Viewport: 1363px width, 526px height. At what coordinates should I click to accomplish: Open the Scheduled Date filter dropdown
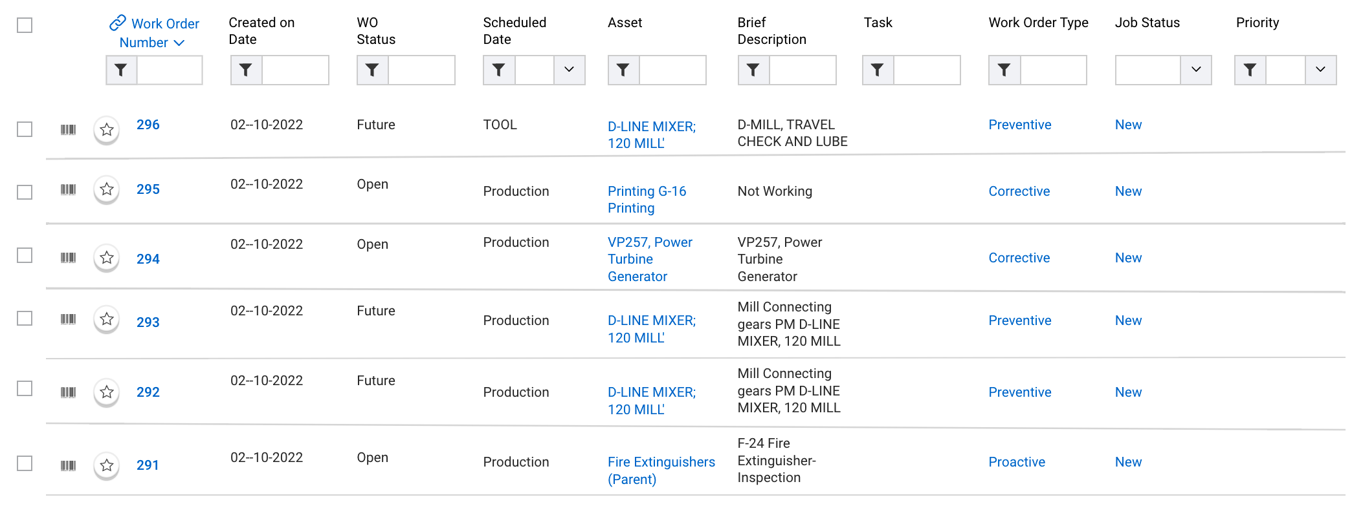(569, 70)
